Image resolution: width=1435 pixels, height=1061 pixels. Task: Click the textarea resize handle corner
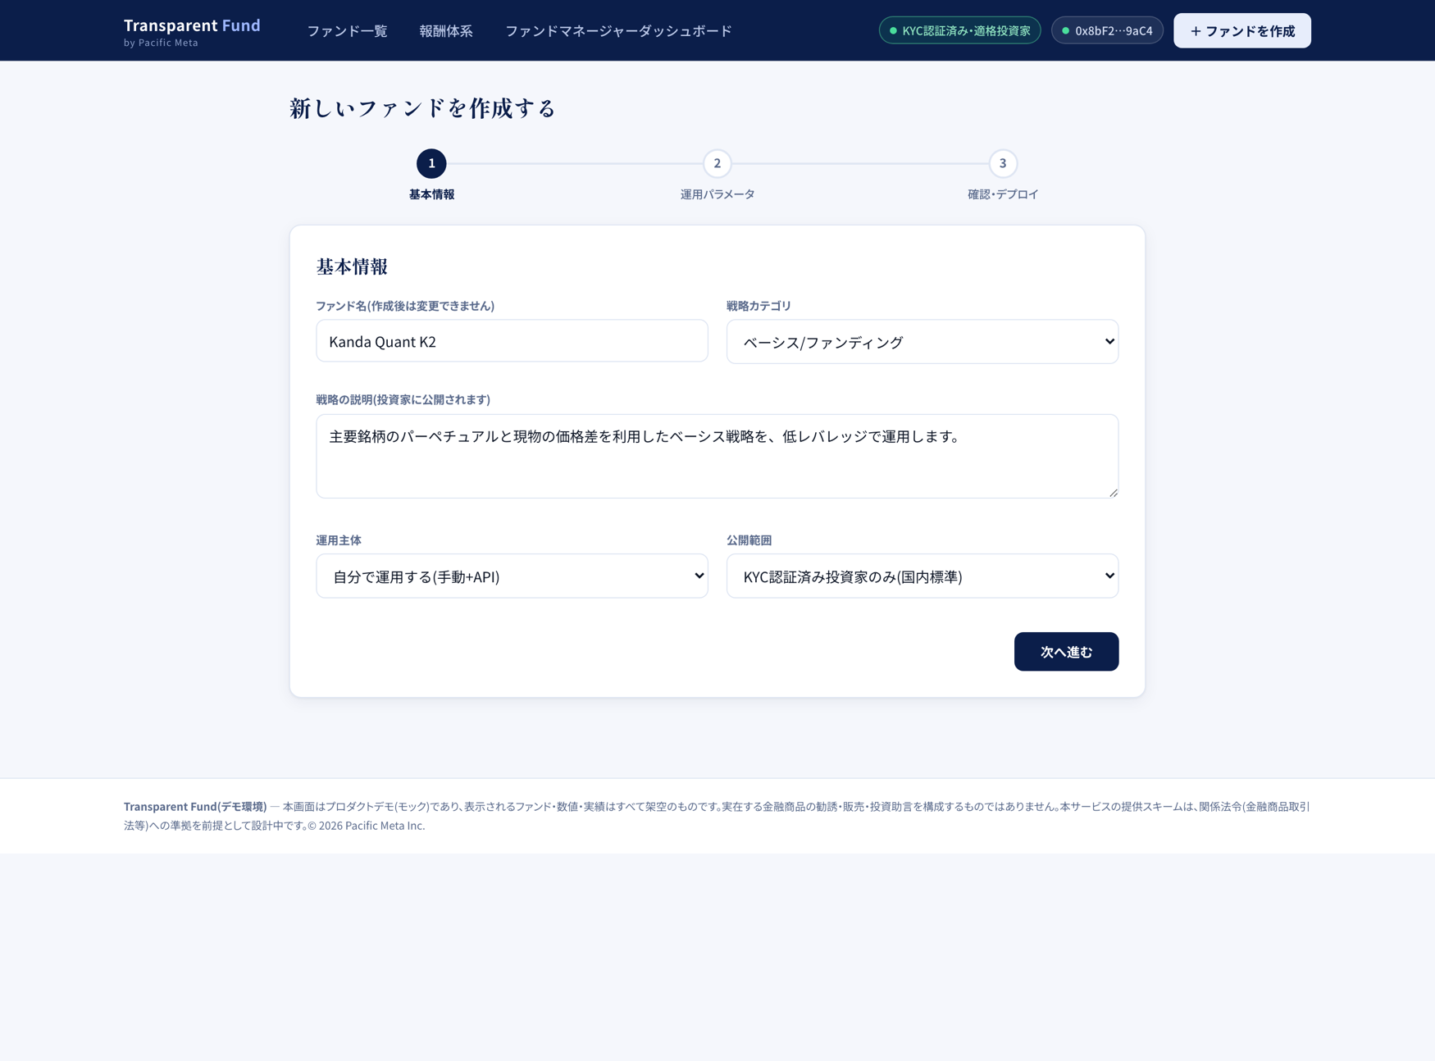click(x=1113, y=492)
